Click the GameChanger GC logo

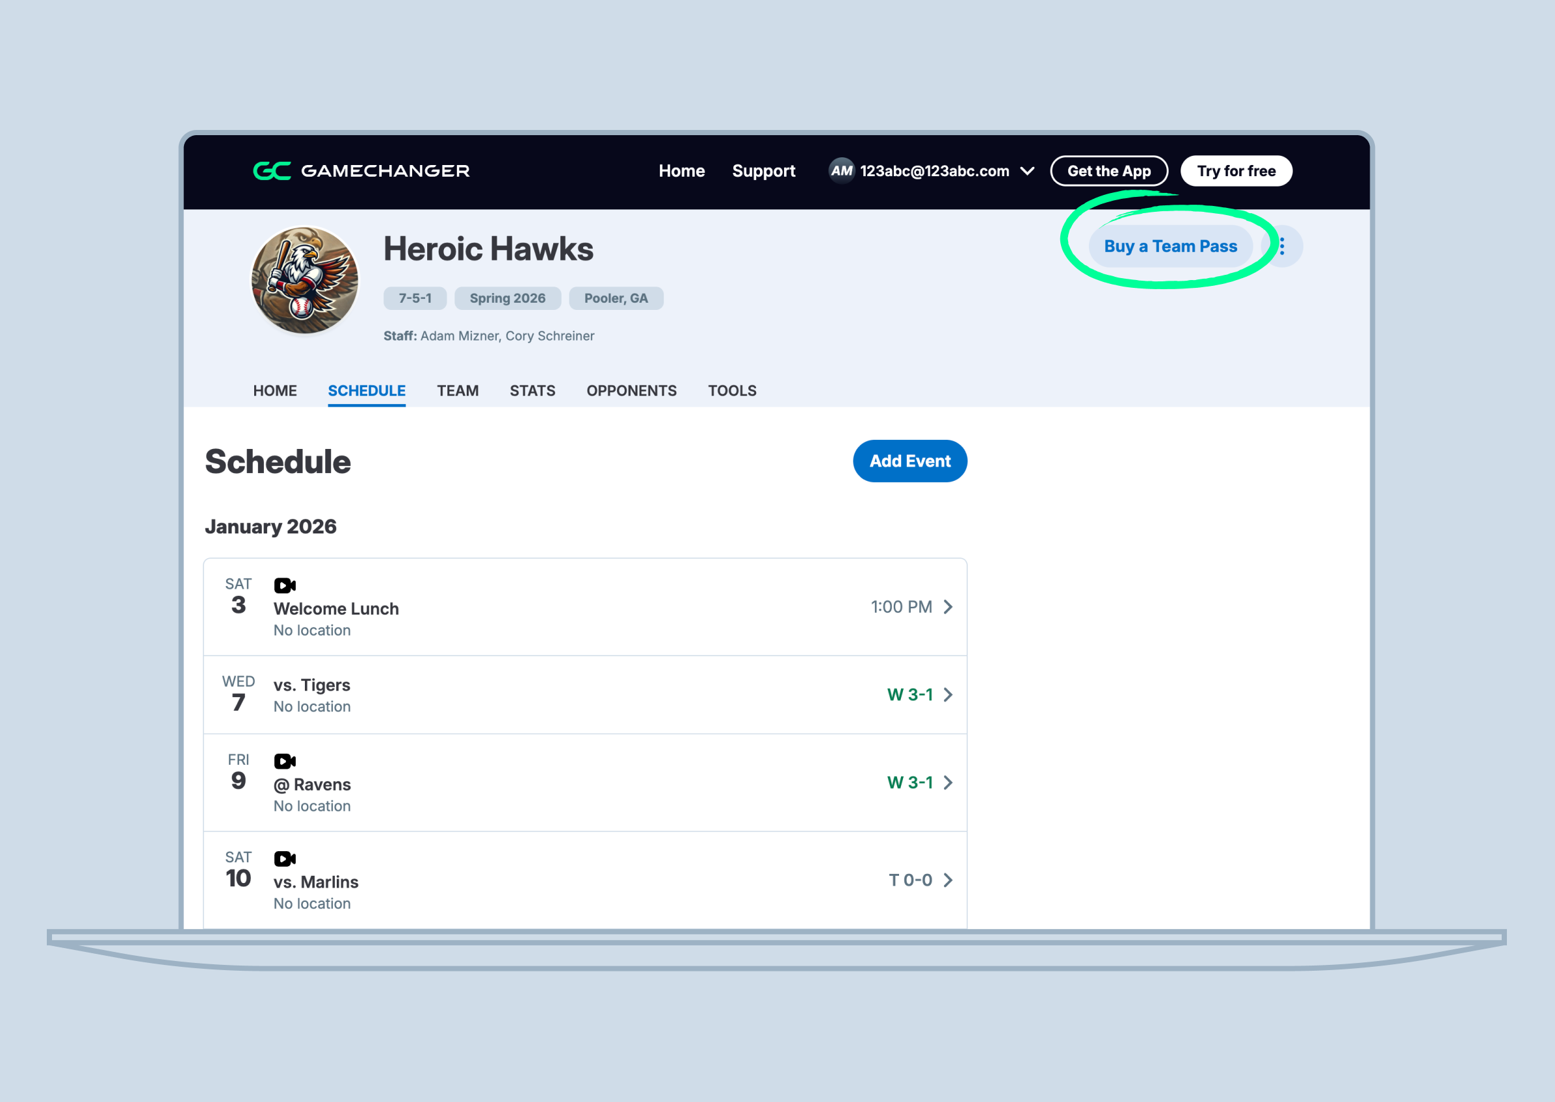click(272, 171)
